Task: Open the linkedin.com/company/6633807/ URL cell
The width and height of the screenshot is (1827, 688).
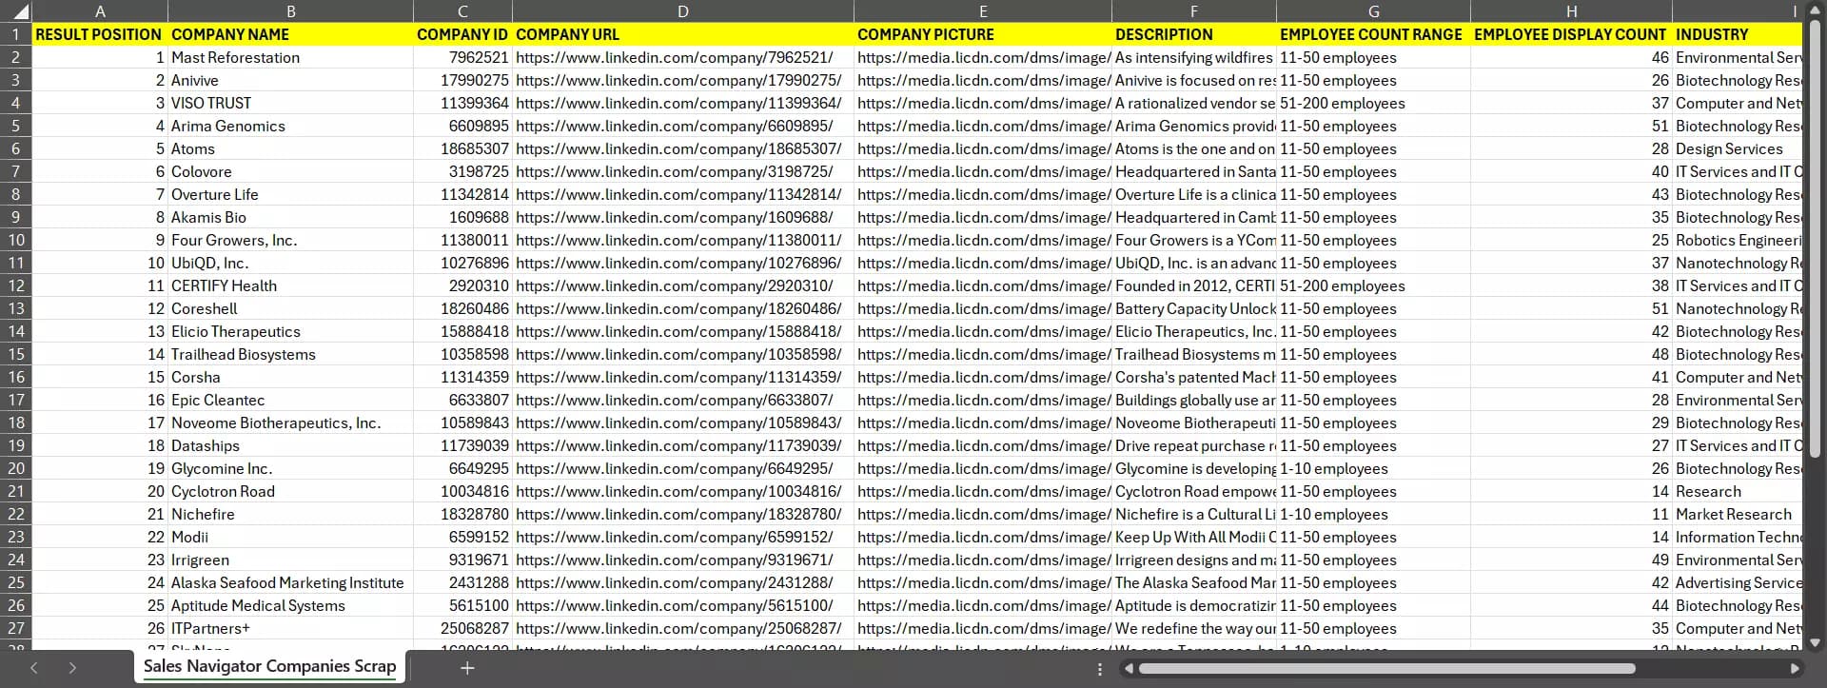Action: (683, 400)
